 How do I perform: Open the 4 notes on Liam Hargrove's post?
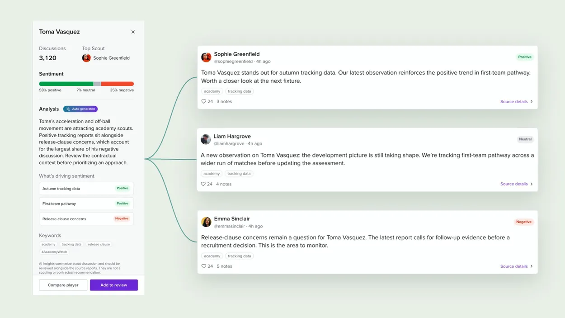coord(224,184)
